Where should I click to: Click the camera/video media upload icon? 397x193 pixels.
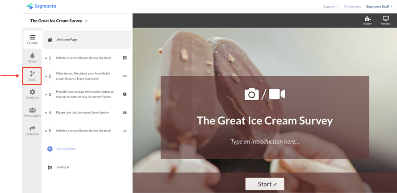264,94
